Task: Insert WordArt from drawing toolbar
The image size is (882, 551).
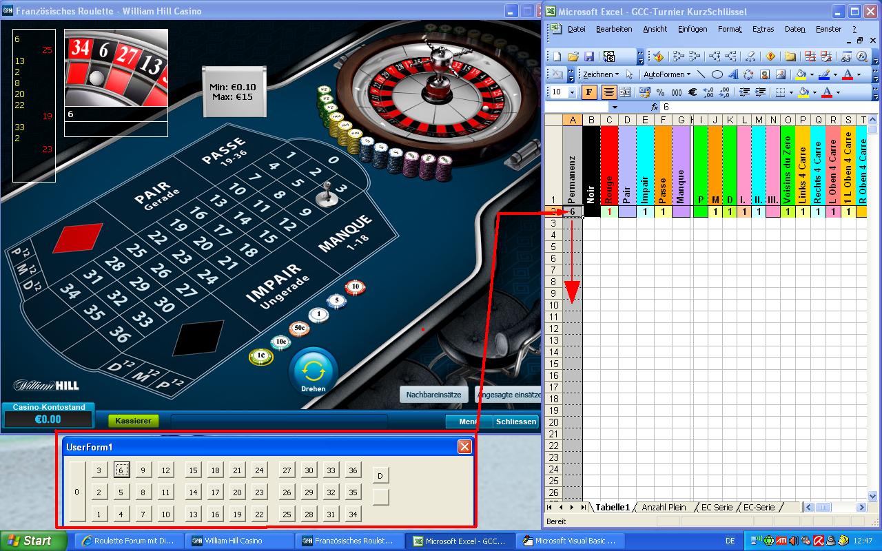Action: point(732,74)
